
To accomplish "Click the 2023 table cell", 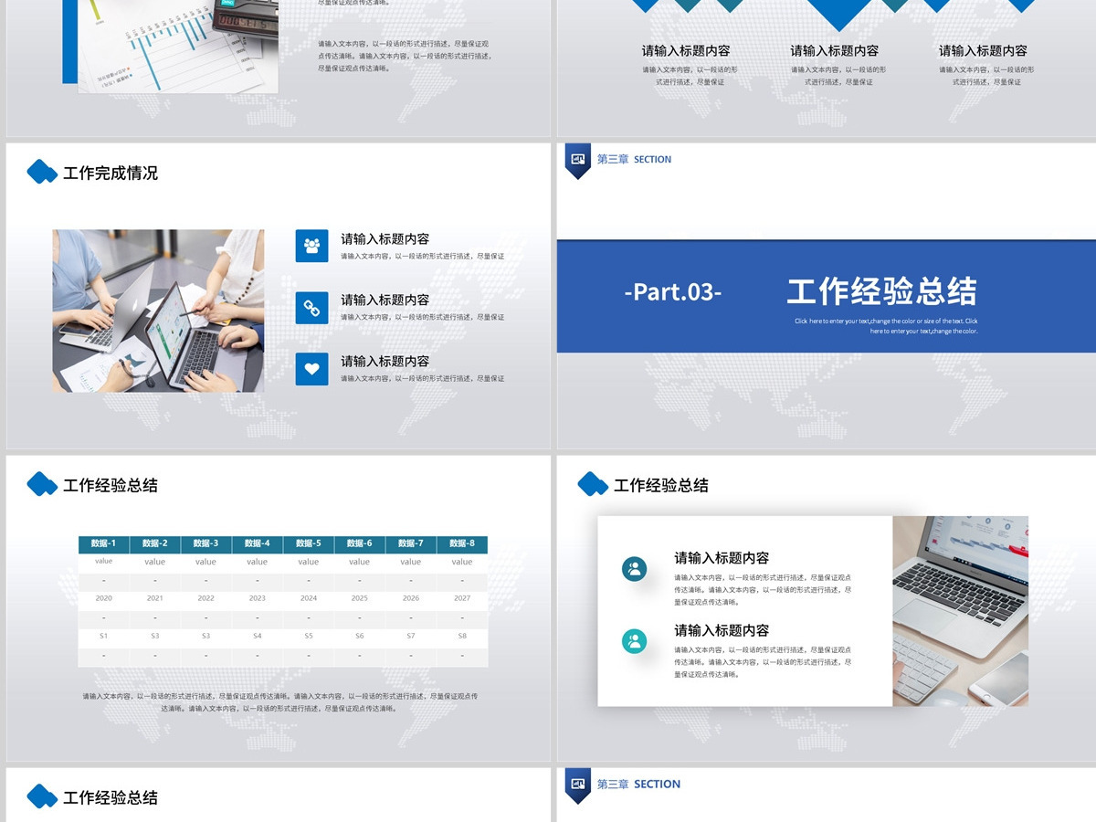I will (x=258, y=598).
